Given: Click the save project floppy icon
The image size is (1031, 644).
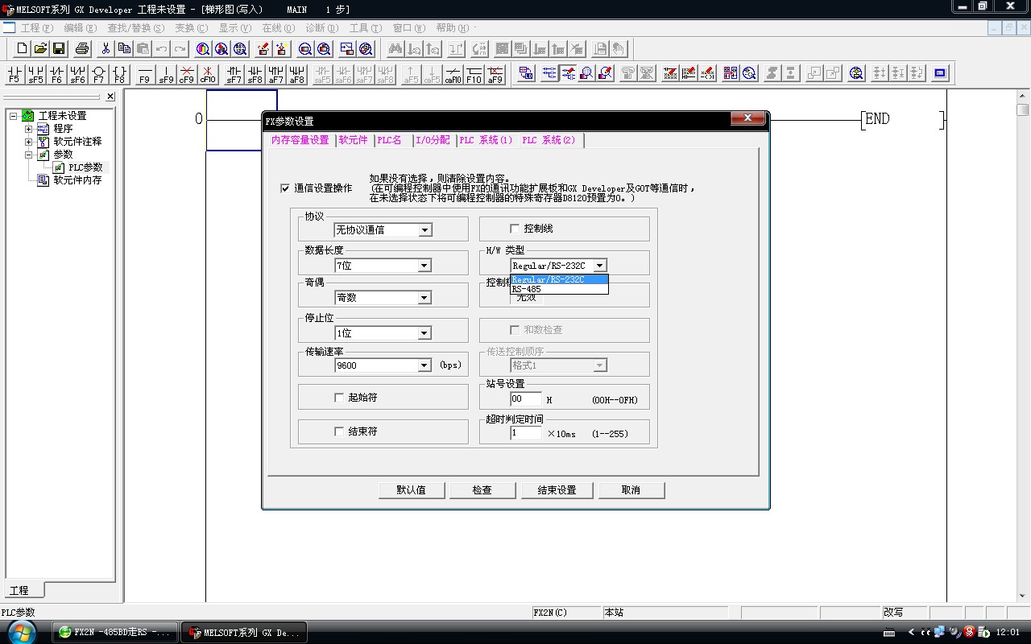Looking at the screenshot, I should pos(59,49).
